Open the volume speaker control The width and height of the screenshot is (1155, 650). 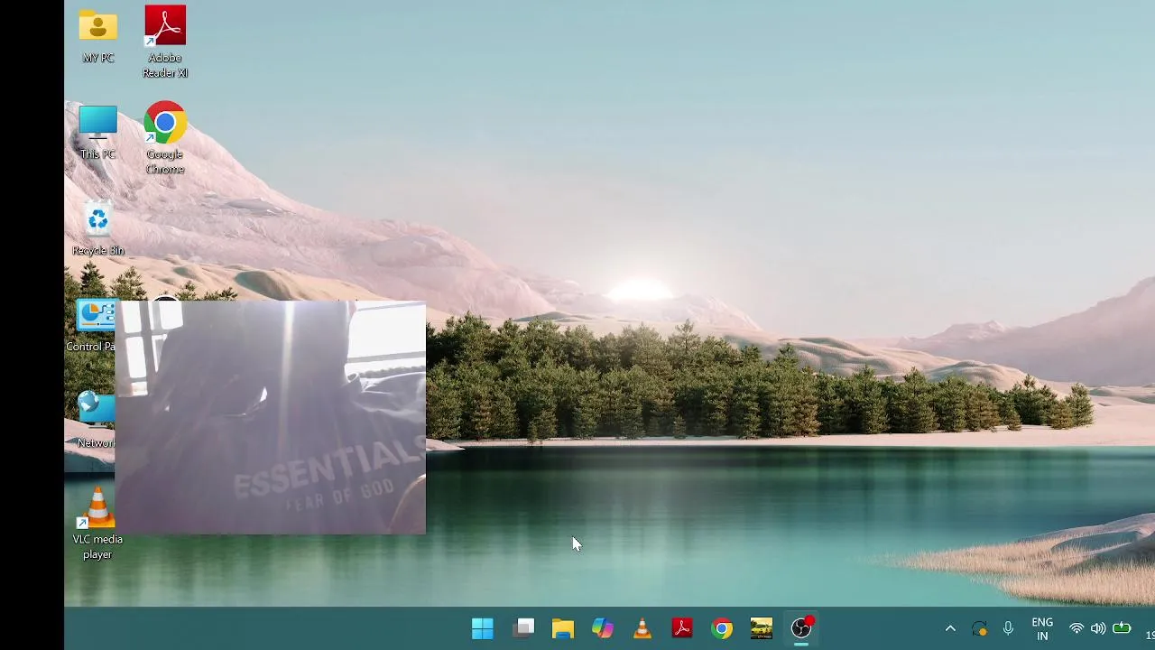click(x=1098, y=628)
